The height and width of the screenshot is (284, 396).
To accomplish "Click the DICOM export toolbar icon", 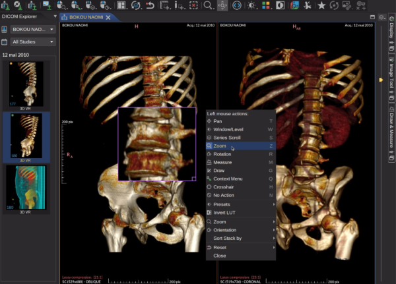I will click(32, 5).
